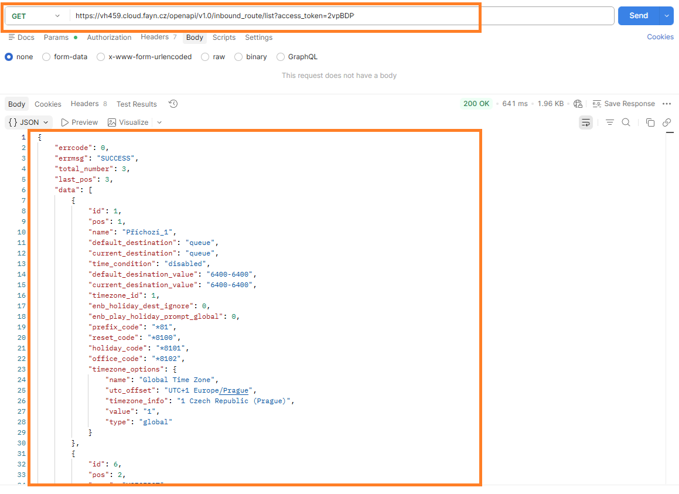Click the "holiday_code": "*8101" line
Image resolution: width=679 pixels, height=494 pixels.
[139, 349]
